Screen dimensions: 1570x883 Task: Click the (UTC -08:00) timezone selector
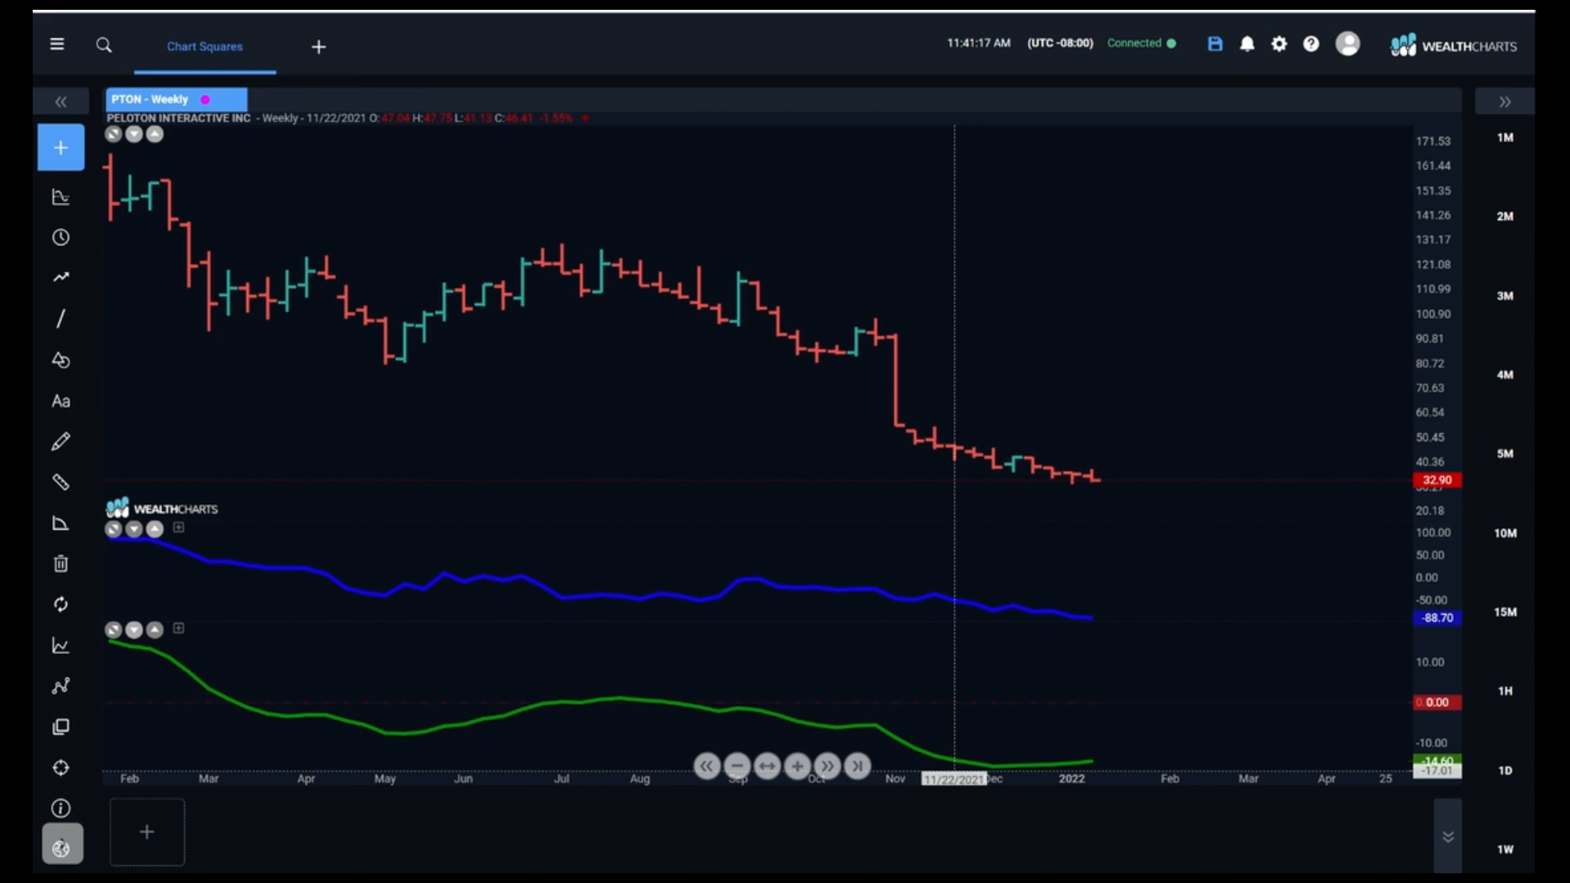[x=1060, y=43]
